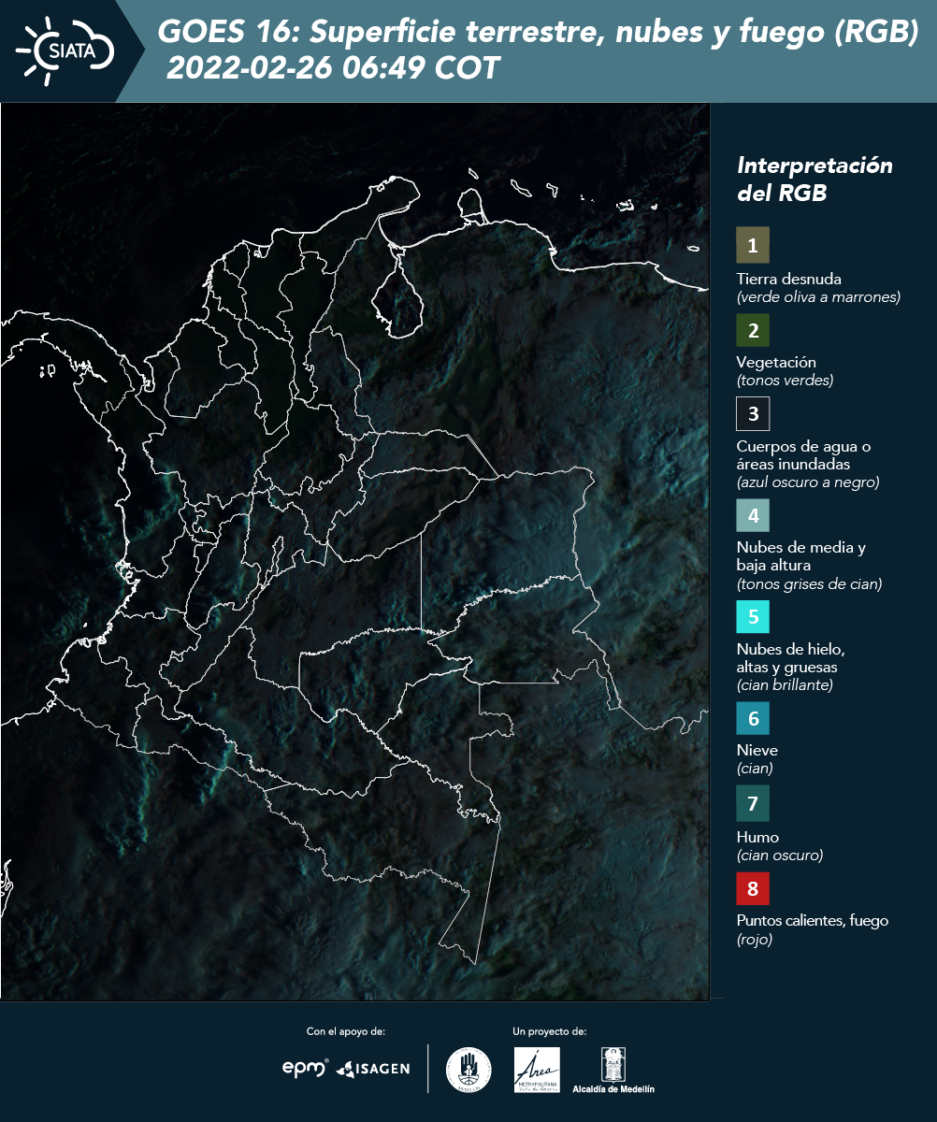Click the text cian oscuro
The width and height of the screenshot is (937, 1122).
coord(780,856)
